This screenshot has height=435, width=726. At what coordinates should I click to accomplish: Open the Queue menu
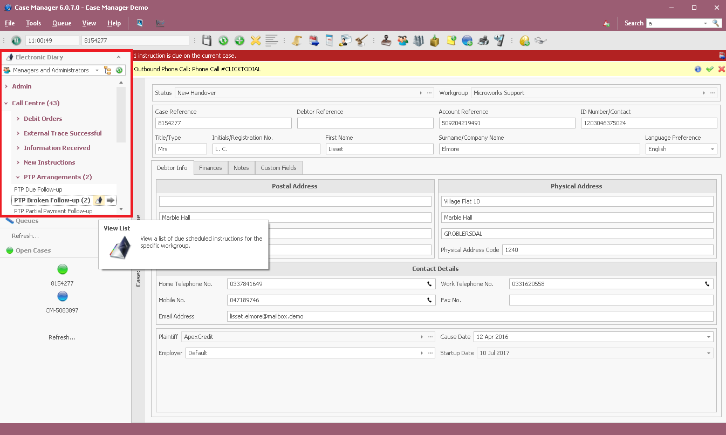[x=62, y=23]
